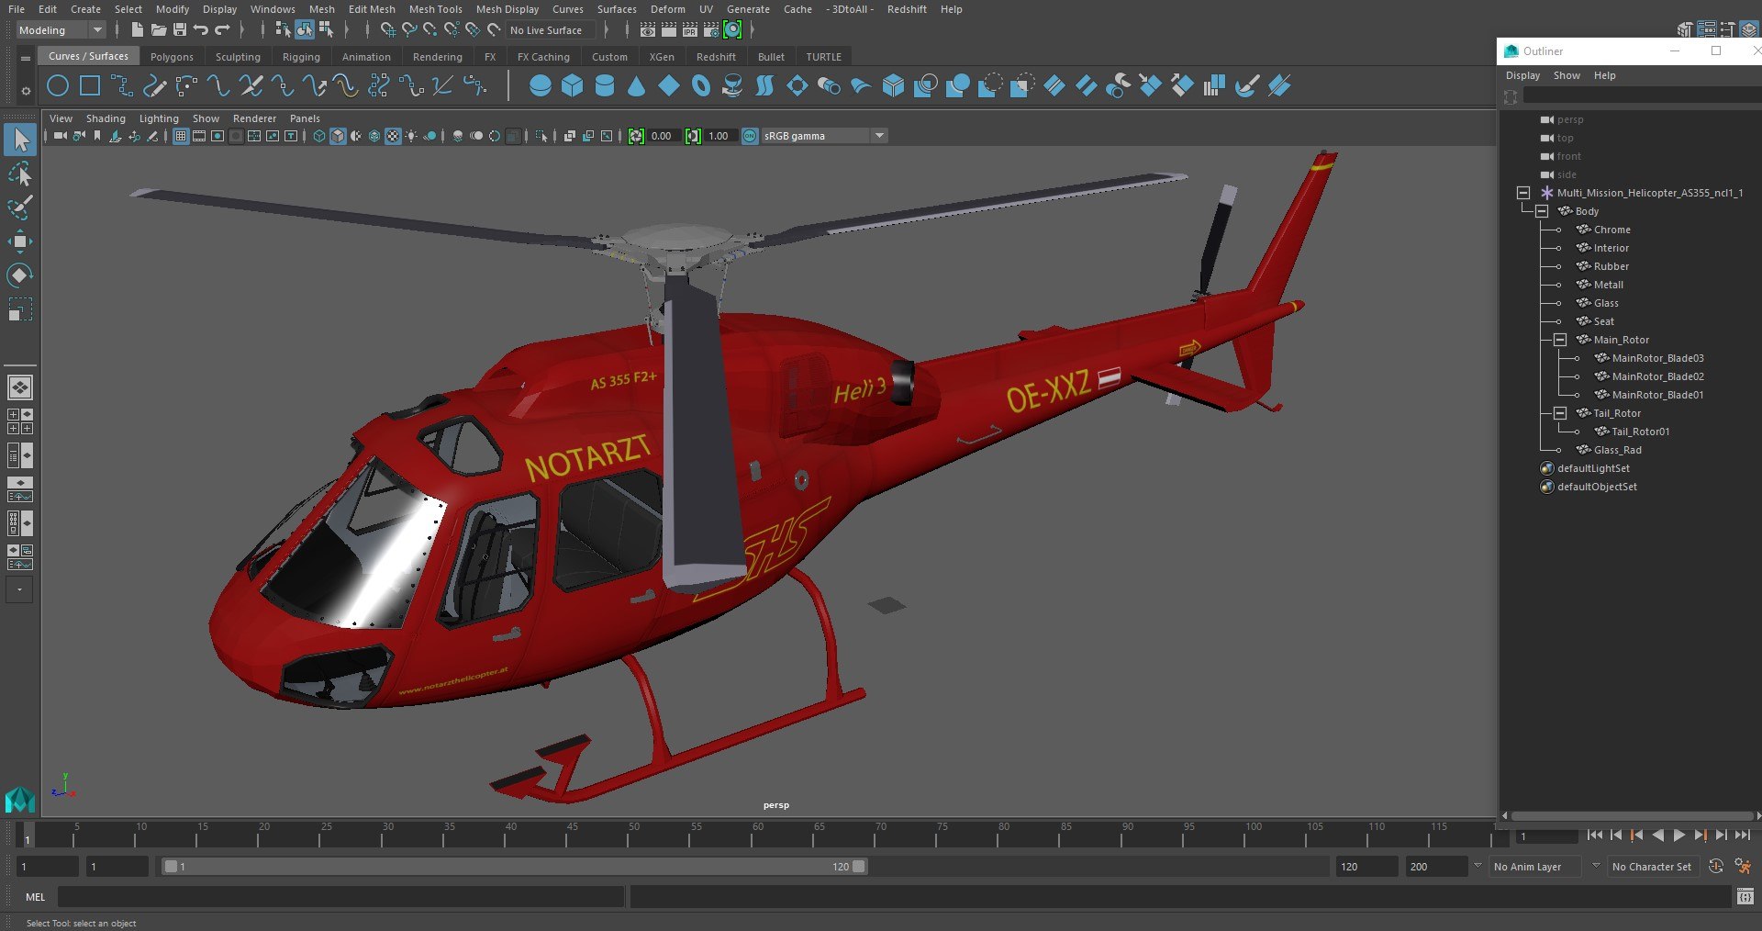The height and width of the screenshot is (931, 1762).
Task: Start IPR render from status line
Action: tap(690, 30)
